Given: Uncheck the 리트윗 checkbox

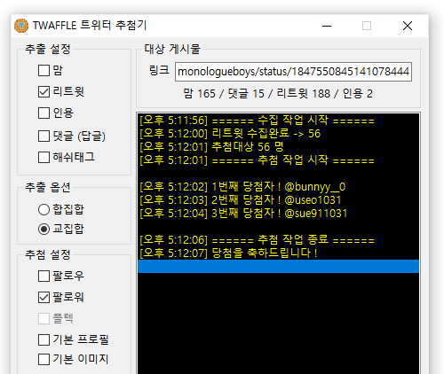Looking at the screenshot, I should 44,91.
